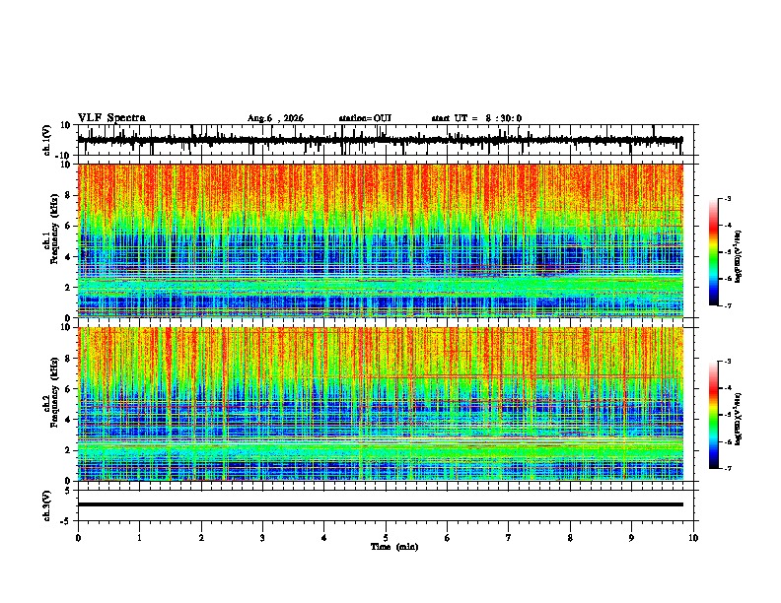
Task: Click the ch.2 color bar log(PSD) label
Action: click(739, 420)
